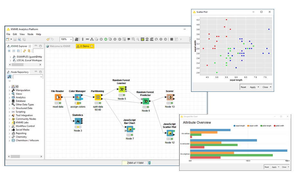This screenshot has width=296, height=182.
Task: Toggle hide node names eye icon
Action: (152, 39)
